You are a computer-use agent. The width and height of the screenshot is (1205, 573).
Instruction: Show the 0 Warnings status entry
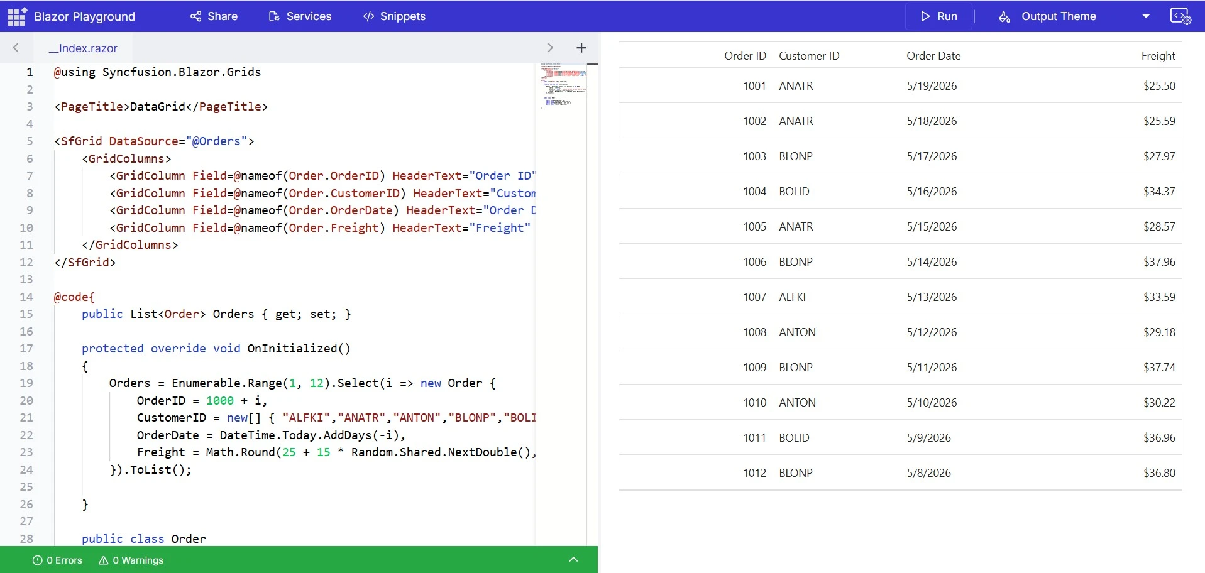[131, 560]
